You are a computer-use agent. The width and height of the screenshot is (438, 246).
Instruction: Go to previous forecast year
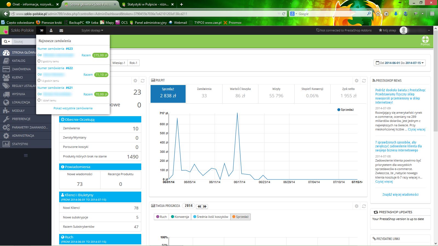(199, 206)
